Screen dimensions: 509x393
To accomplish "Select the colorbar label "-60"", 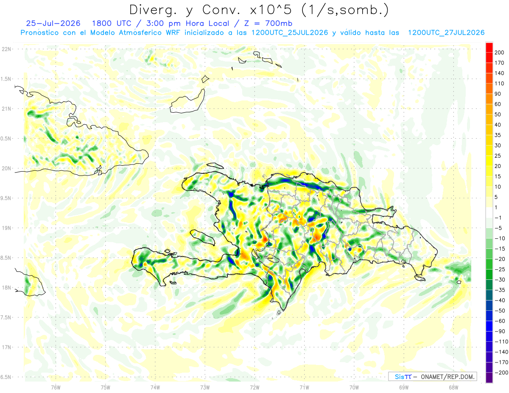I will click(x=500, y=321).
